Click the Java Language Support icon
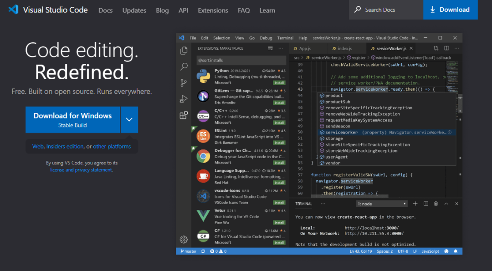This screenshot has height=271, width=492. [x=203, y=176]
